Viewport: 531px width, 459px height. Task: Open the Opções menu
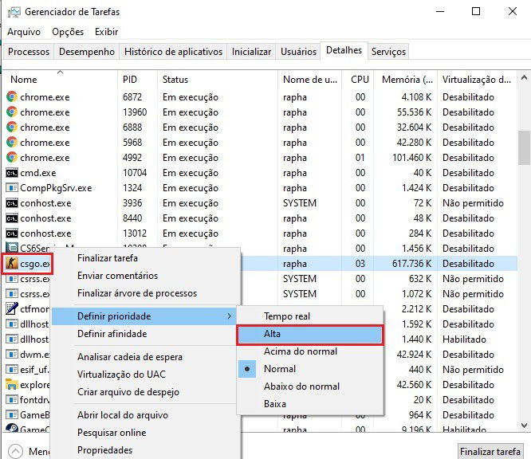(68, 32)
